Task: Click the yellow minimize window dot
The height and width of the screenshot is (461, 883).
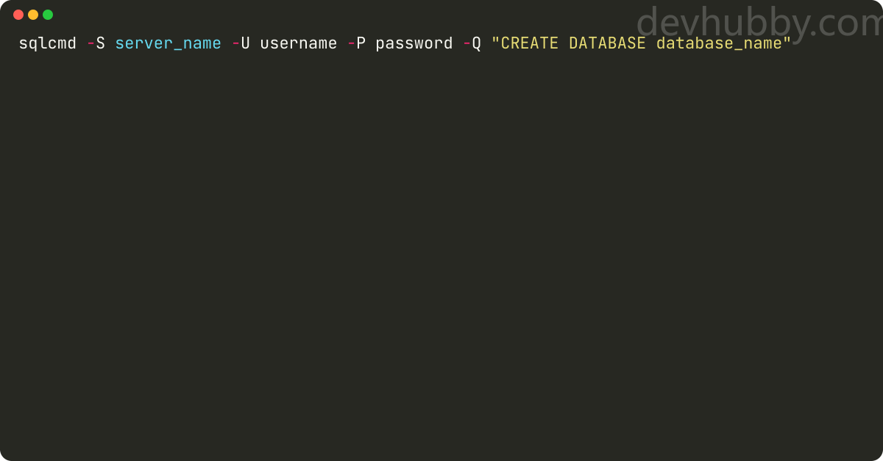Action: pos(33,15)
